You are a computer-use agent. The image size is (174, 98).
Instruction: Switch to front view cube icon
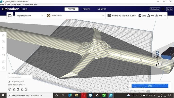[14, 89]
